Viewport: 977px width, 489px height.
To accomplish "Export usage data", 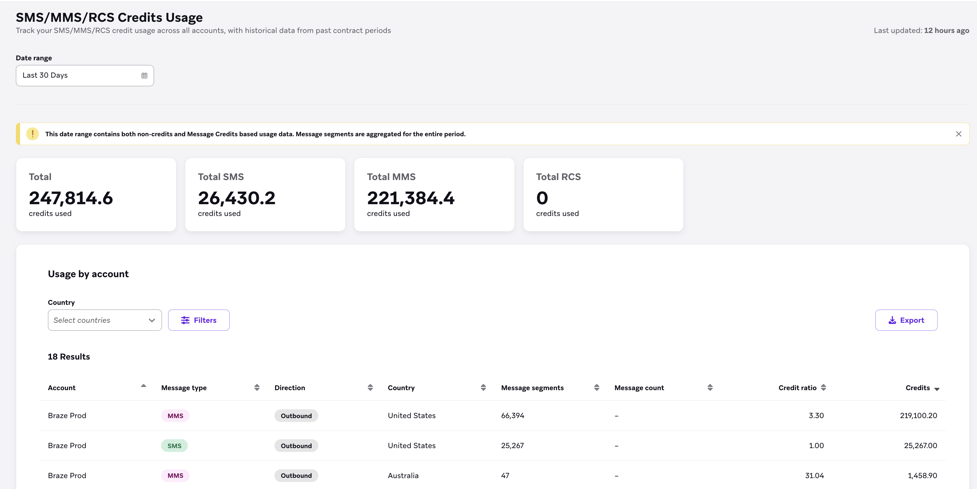I will click(x=906, y=320).
